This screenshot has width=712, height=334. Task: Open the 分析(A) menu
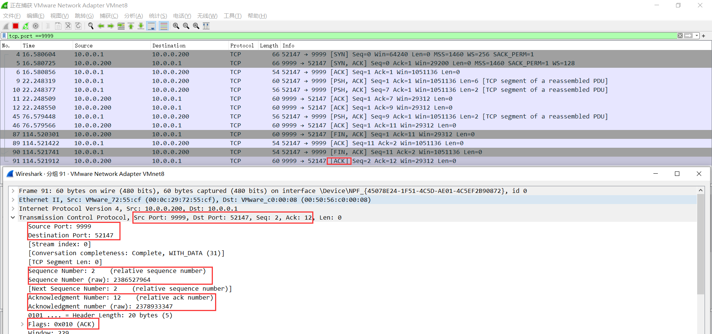point(133,16)
